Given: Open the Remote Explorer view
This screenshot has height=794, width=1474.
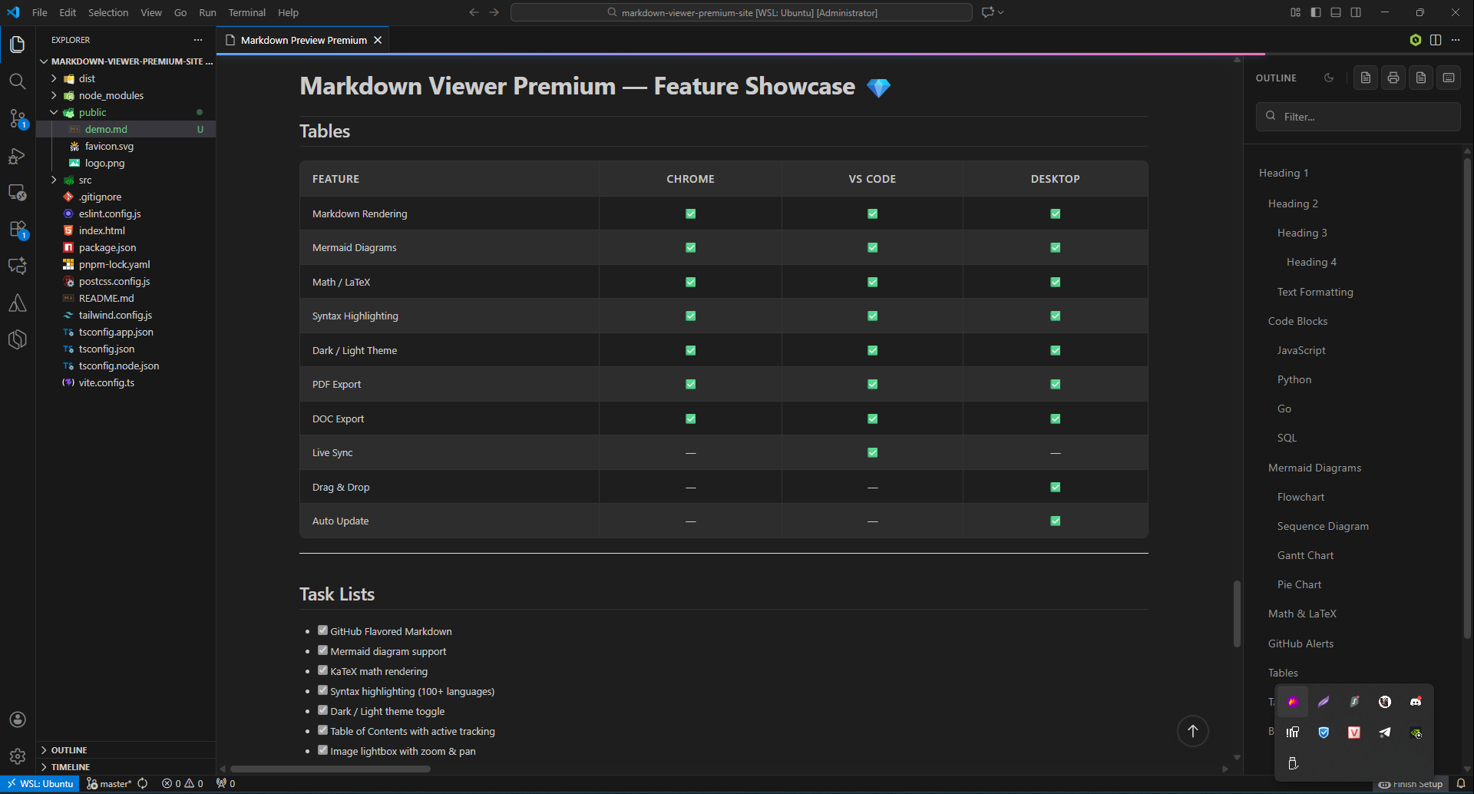Looking at the screenshot, I should [18, 192].
